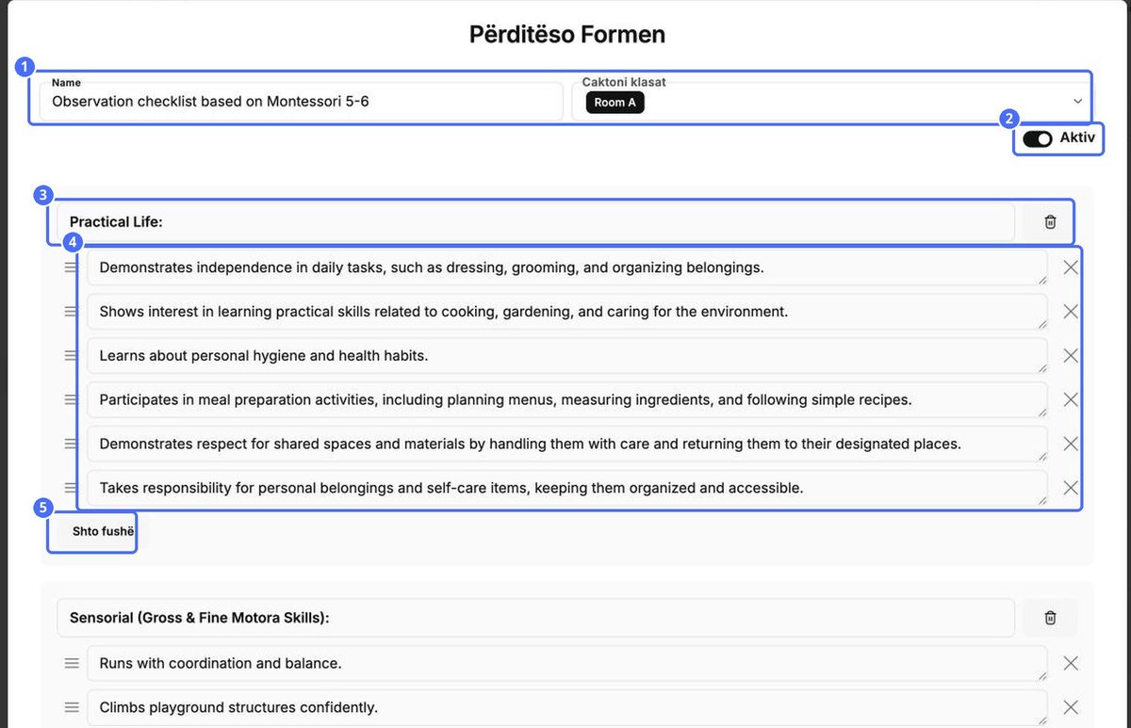Click resize grip of "Learns about personal hygiene" textarea

coord(1041,368)
